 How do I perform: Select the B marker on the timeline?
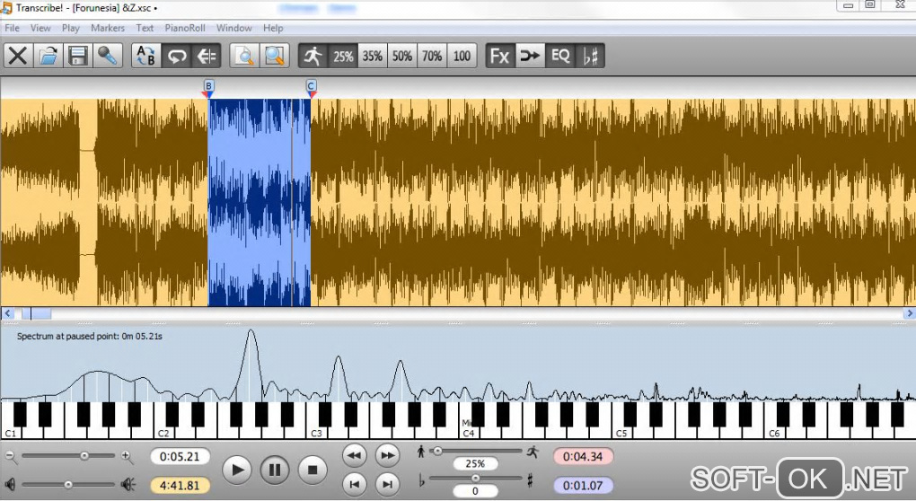(x=208, y=88)
